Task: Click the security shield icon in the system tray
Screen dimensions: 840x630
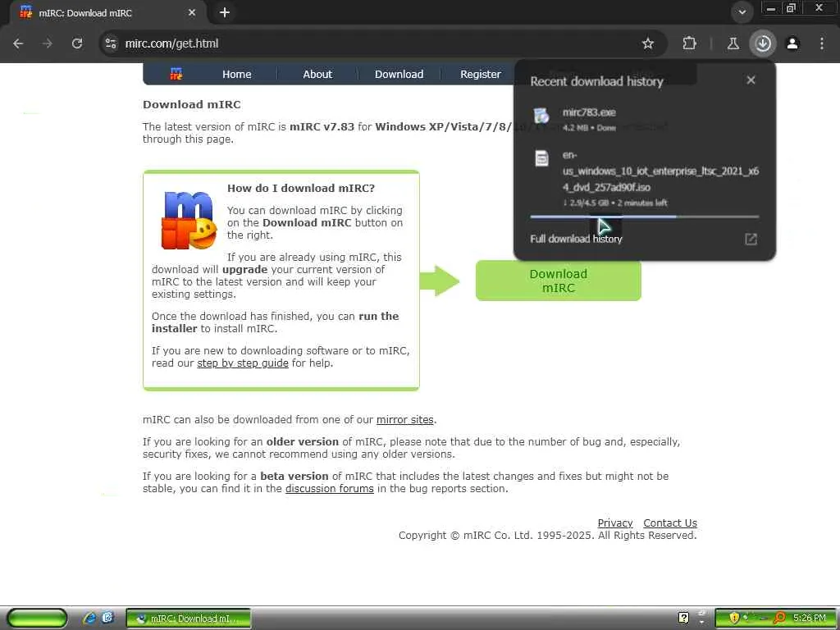Action: coord(734,619)
